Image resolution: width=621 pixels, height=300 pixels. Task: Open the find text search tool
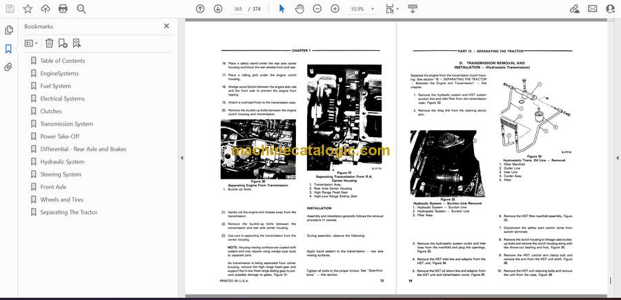81,9
